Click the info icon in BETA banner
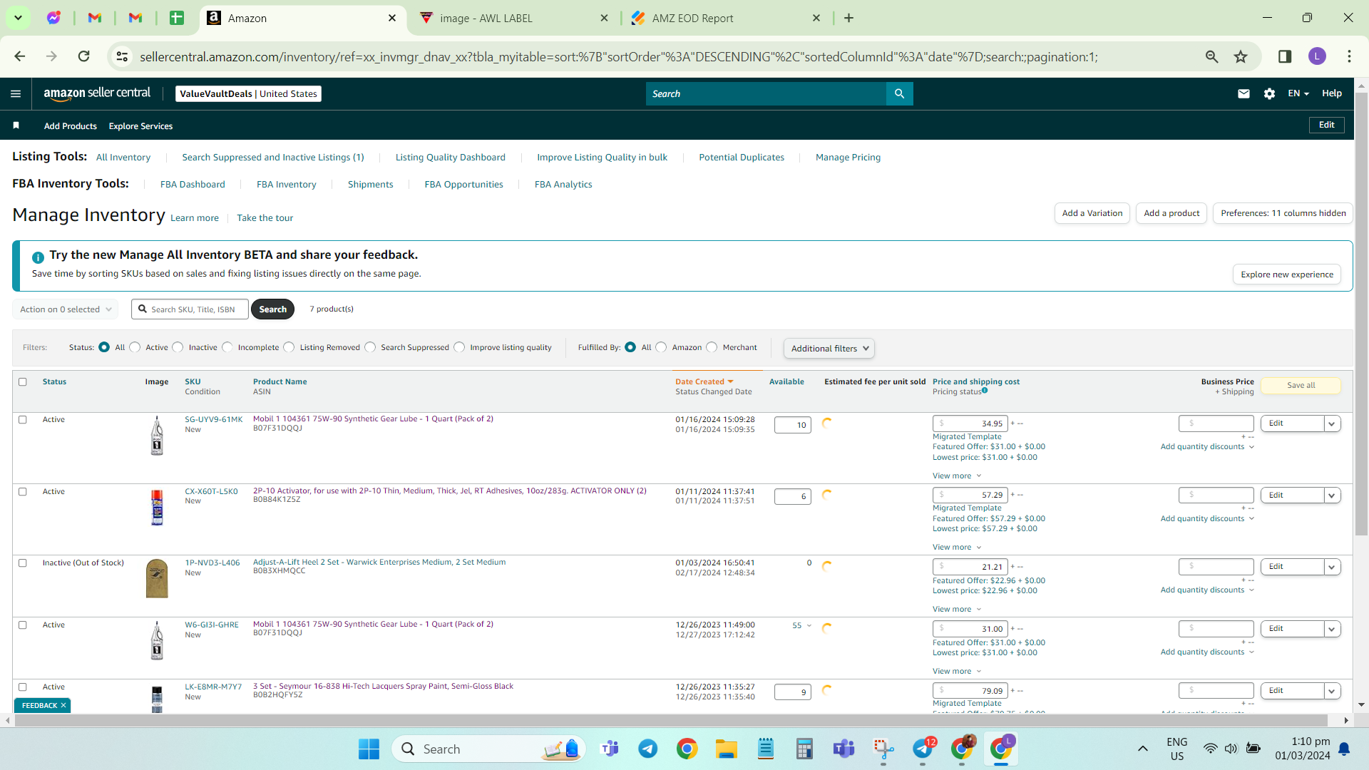The height and width of the screenshot is (770, 1369). 38,257
